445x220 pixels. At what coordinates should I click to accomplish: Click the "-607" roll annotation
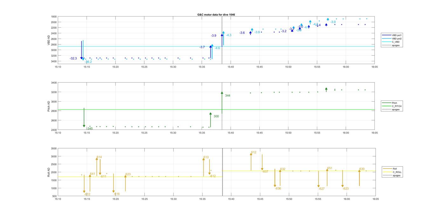(x=265, y=171)
